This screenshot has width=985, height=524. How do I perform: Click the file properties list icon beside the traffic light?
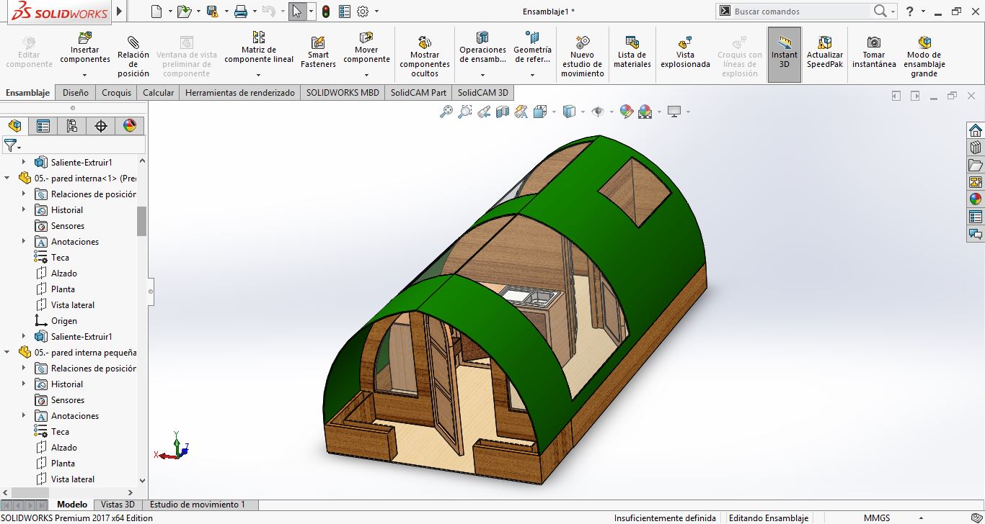click(x=345, y=12)
